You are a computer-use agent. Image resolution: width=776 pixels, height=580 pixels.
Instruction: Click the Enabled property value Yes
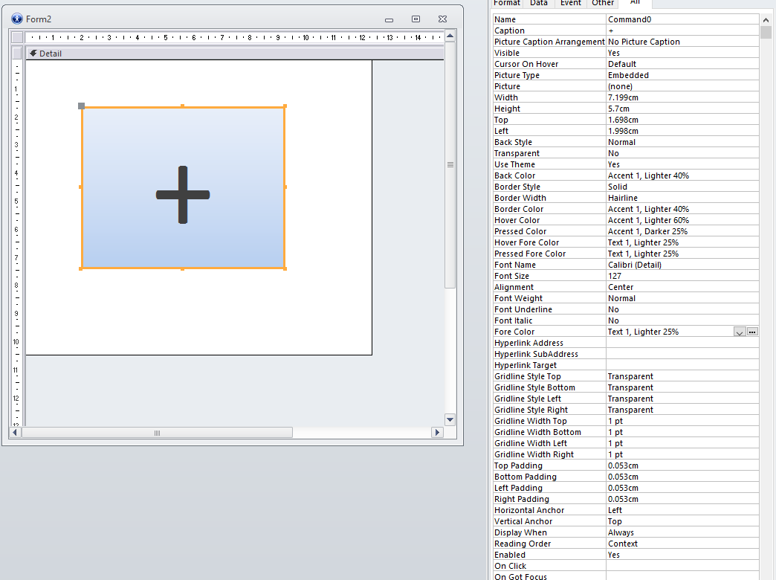tap(682, 555)
